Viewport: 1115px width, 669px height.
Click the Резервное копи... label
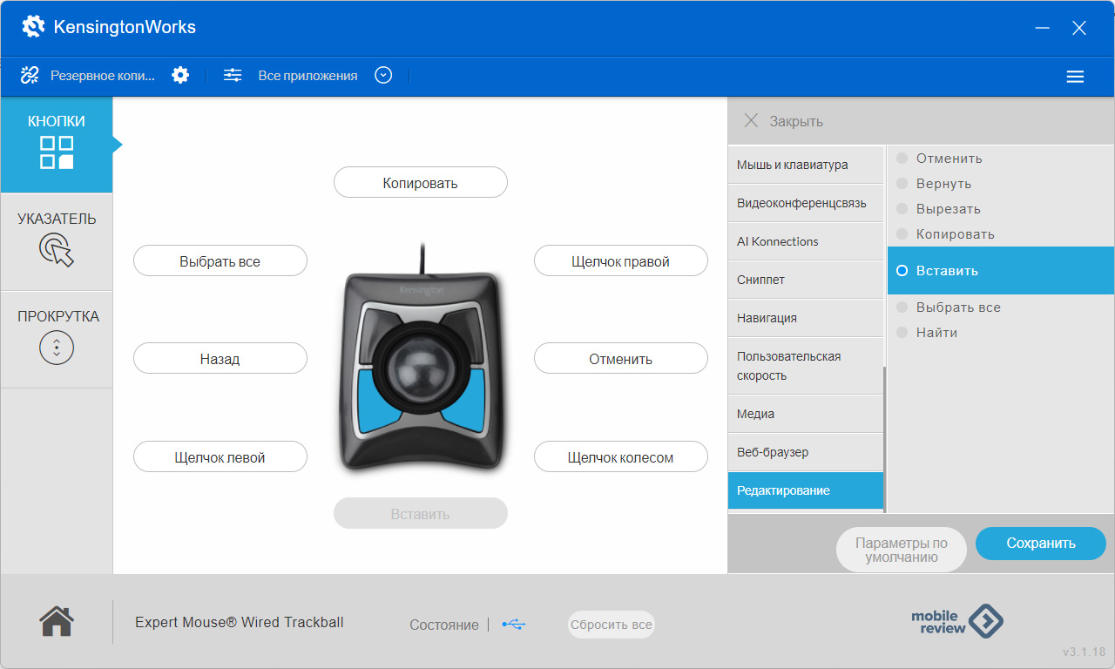tap(103, 76)
